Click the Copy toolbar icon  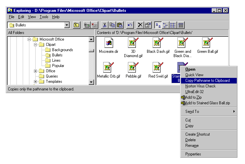pos(112,25)
